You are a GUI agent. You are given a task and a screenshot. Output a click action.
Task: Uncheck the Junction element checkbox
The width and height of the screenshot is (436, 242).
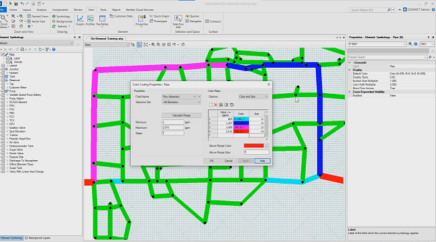click(3, 69)
